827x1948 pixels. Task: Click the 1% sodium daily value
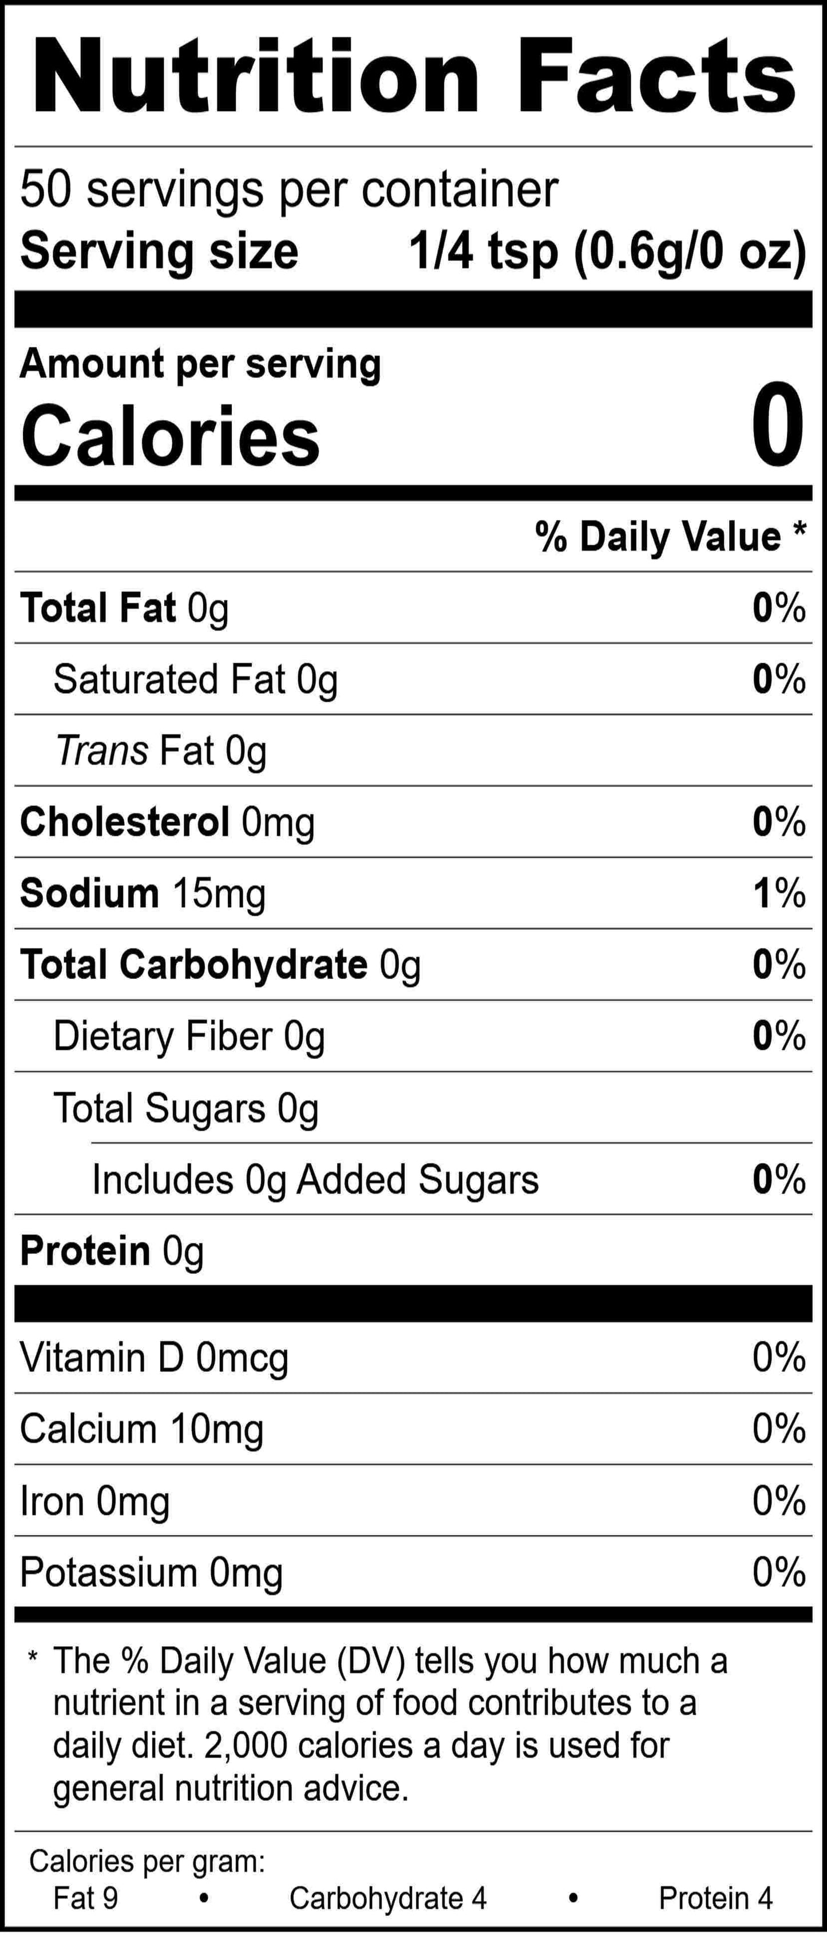pyautogui.click(x=778, y=893)
